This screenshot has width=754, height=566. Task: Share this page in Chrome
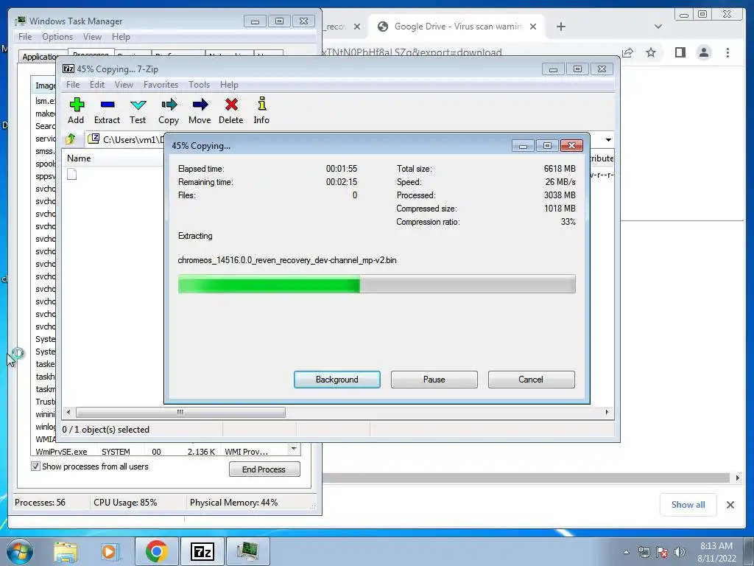point(627,52)
